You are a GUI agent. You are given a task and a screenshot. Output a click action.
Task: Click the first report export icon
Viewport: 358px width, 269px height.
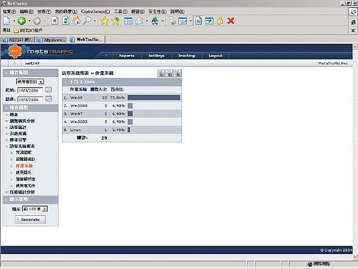161,73
